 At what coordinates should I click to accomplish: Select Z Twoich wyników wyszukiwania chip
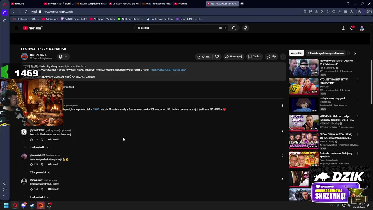point(326,53)
